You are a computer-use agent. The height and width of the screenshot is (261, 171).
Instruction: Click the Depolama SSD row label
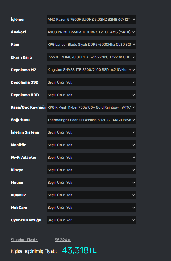point(25,82)
